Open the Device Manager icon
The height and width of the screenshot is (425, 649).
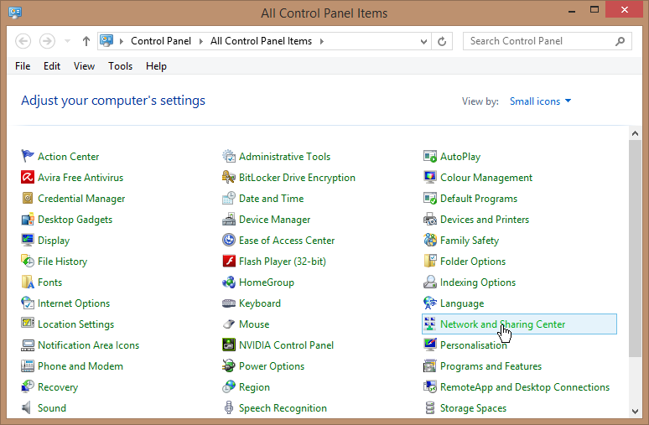point(228,219)
